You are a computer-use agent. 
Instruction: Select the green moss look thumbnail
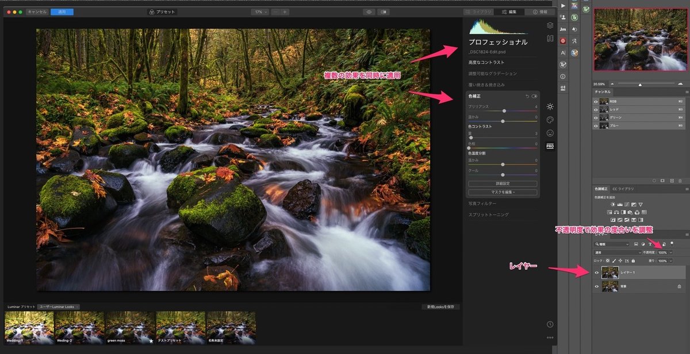click(130, 328)
